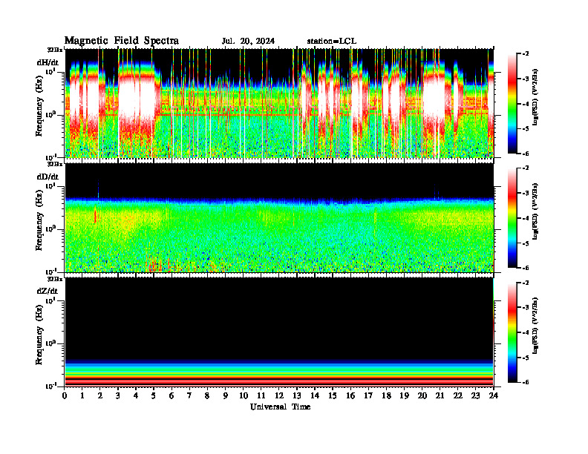Click hour tick label 24 on time axis
The image size is (588, 454).
click(x=494, y=395)
